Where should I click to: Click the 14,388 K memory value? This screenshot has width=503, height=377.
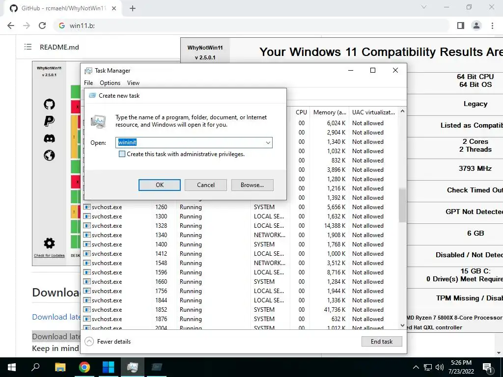tap(335, 226)
